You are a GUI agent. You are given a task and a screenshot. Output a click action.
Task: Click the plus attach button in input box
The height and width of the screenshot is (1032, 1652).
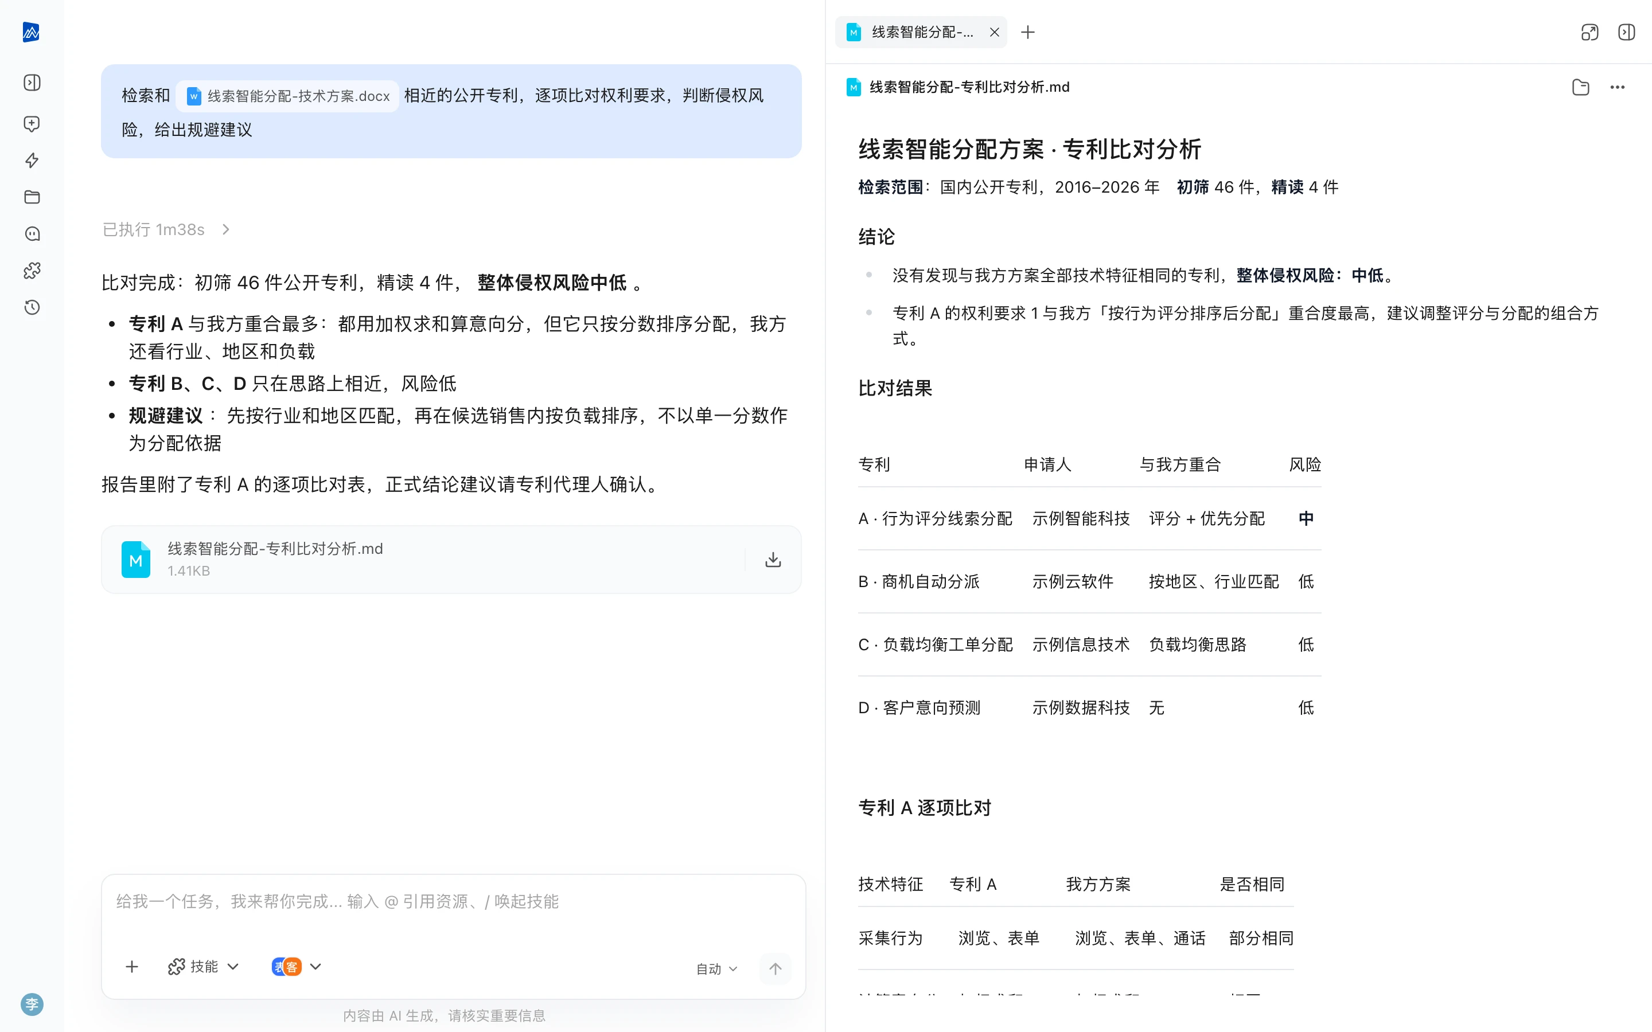coord(132,967)
